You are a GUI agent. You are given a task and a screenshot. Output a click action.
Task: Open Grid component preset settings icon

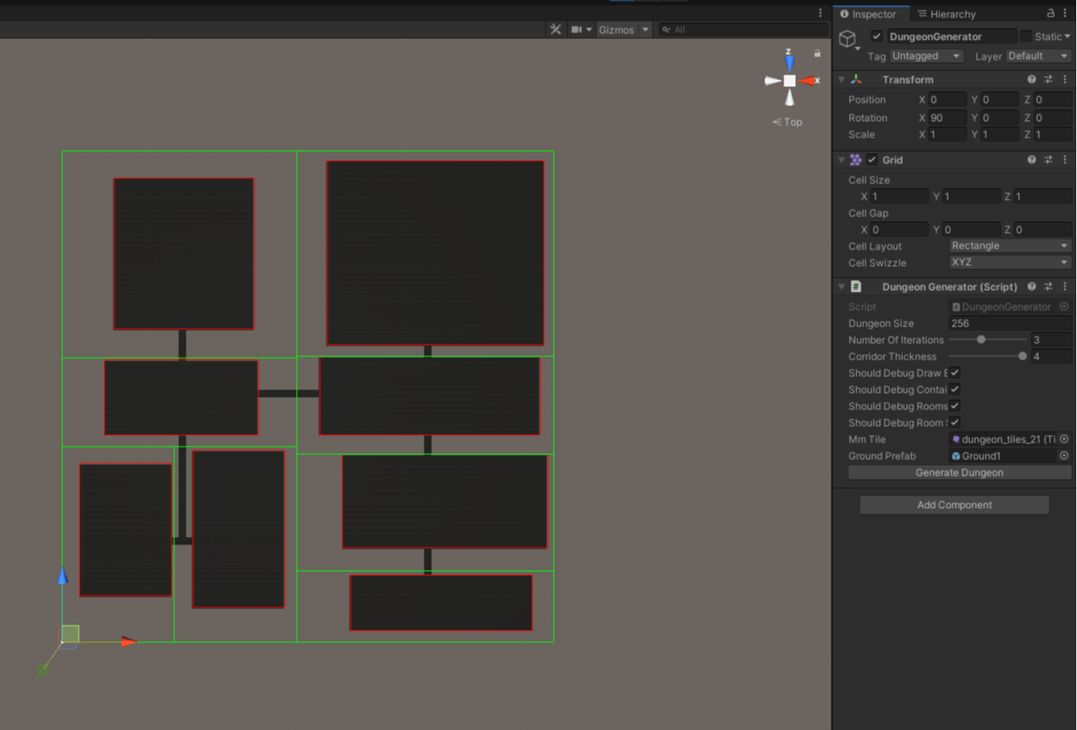coord(1048,160)
